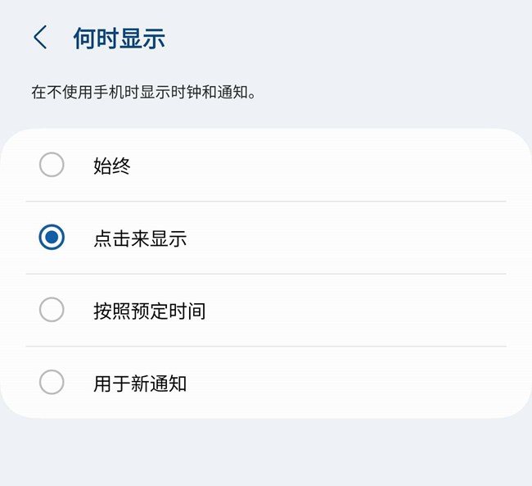Select the 用于新通知 radio button
This screenshot has width=532, height=486.
(52, 383)
